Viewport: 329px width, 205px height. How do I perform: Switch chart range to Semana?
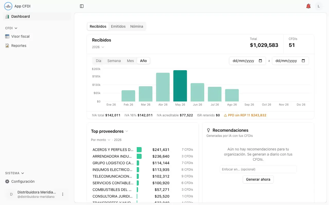(114, 61)
